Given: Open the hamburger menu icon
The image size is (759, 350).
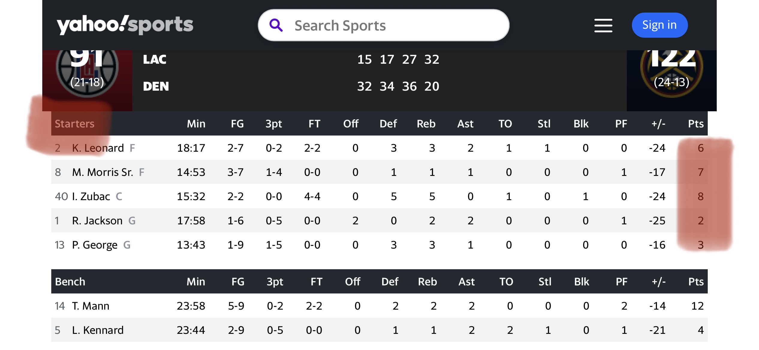Looking at the screenshot, I should [603, 25].
